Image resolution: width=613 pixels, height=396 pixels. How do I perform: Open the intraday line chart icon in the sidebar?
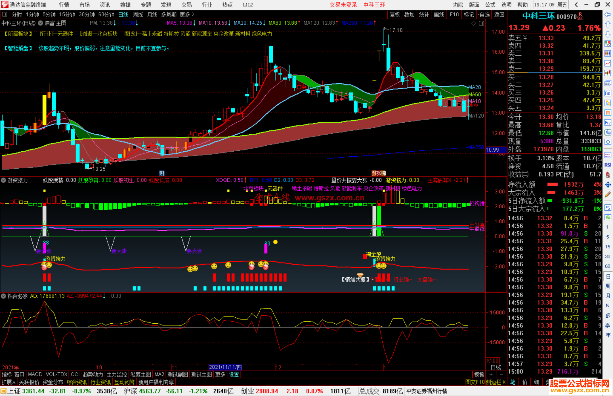pos(608,63)
